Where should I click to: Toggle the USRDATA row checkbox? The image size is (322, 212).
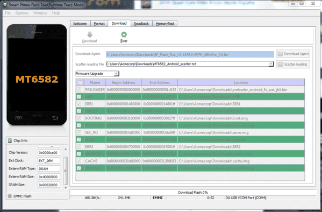pyautogui.click(x=79, y=168)
